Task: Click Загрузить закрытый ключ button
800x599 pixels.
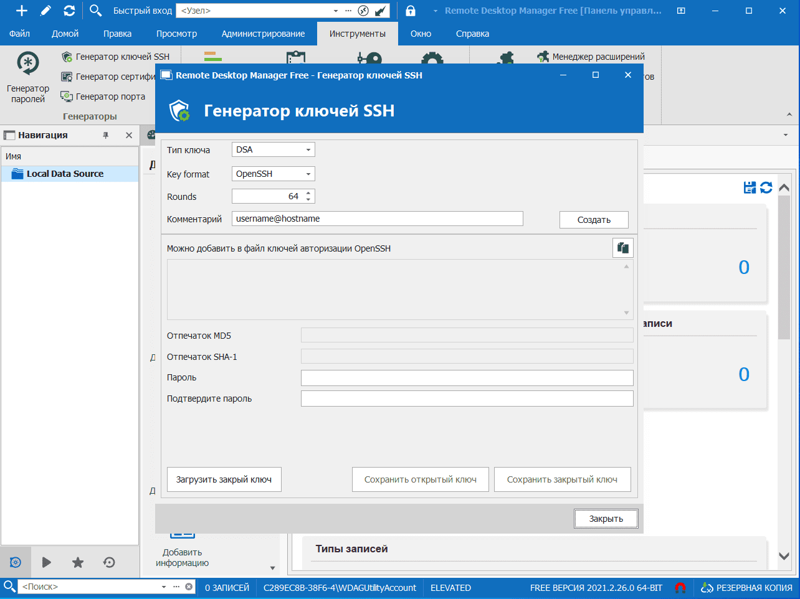Action: pyautogui.click(x=224, y=479)
